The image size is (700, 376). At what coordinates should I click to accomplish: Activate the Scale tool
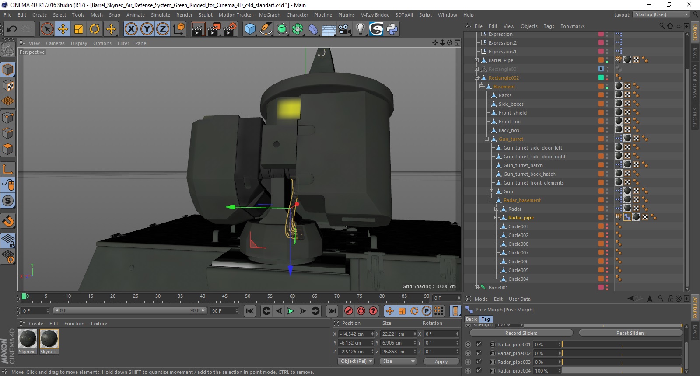pos(79,29)
